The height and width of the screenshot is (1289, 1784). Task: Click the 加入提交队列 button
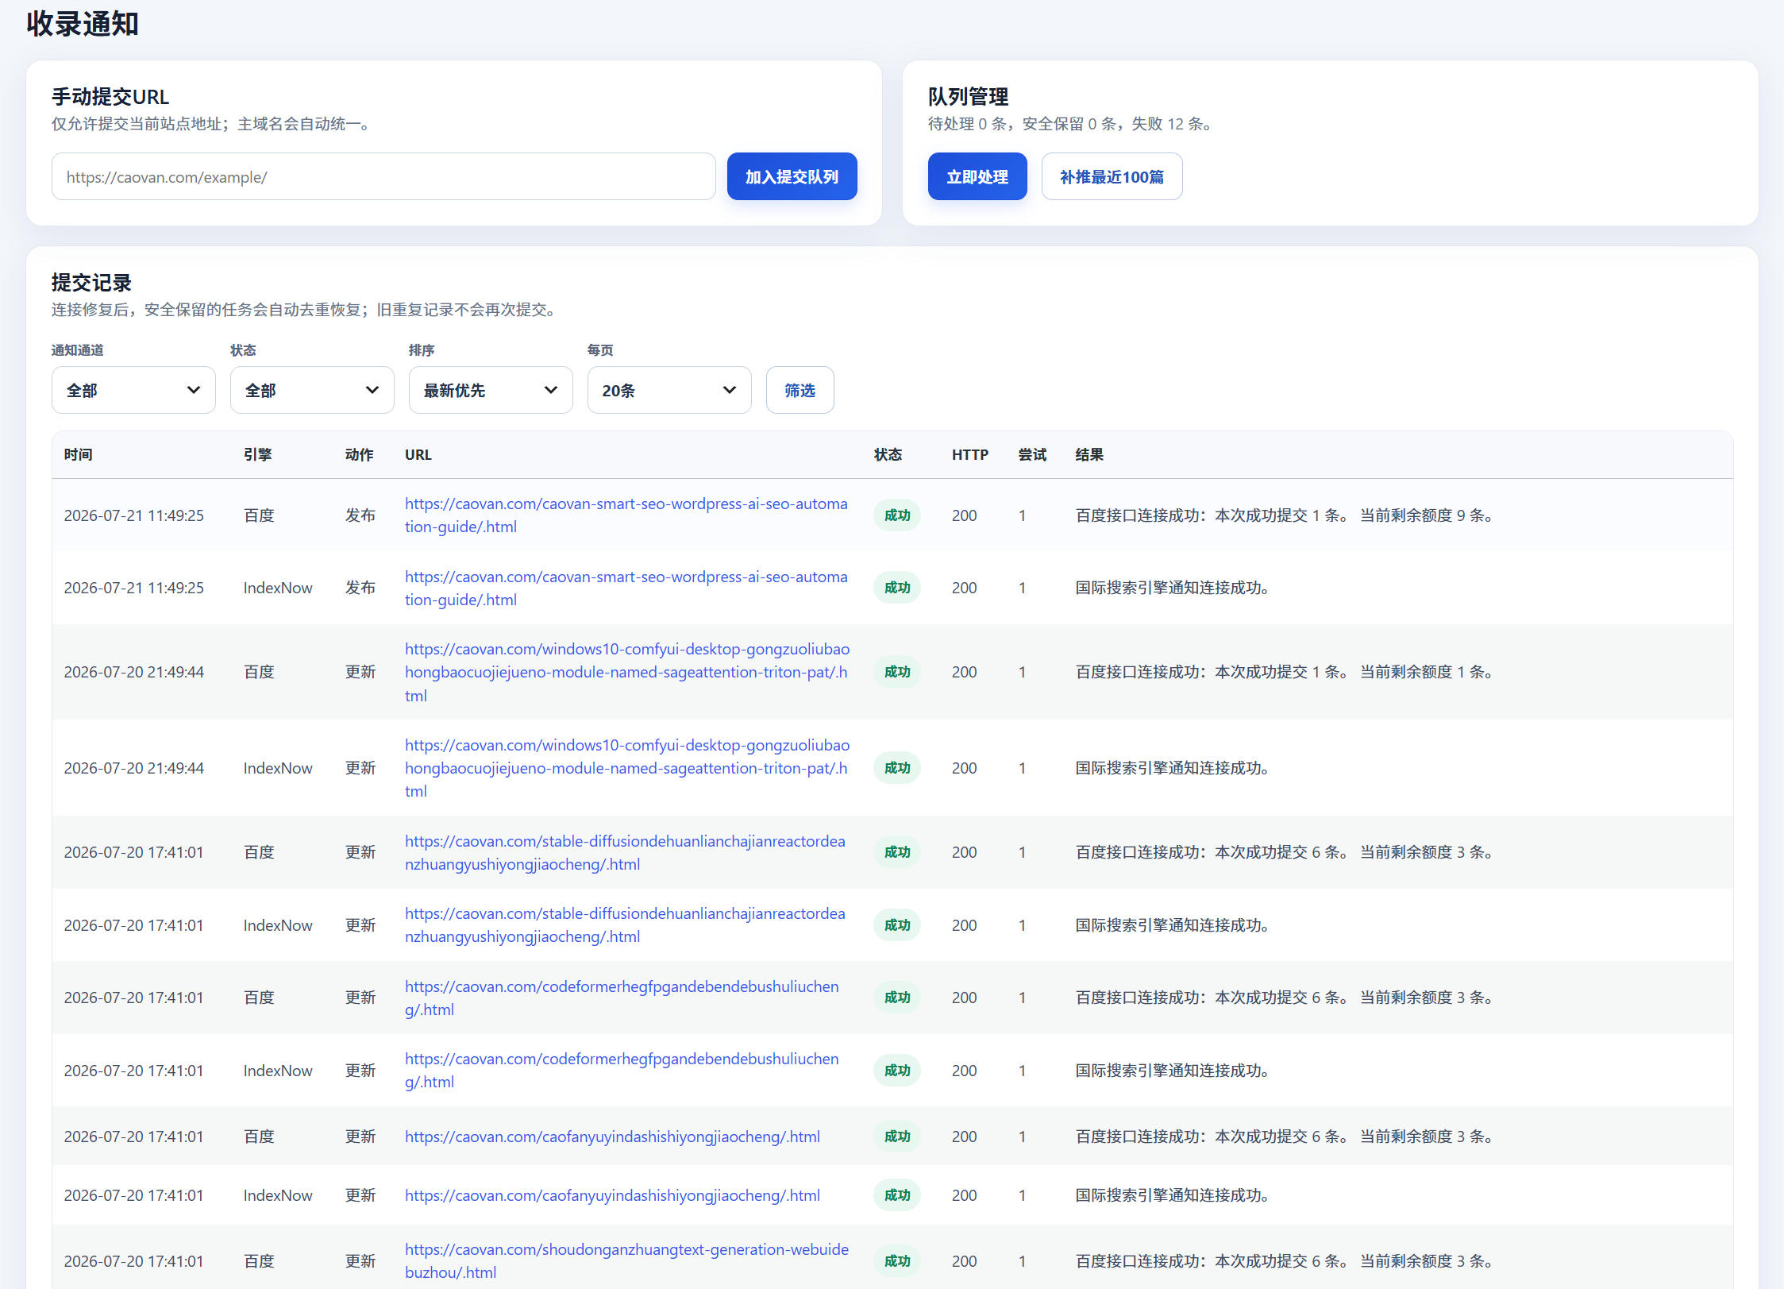pyautogui.click(x=792, y=176)
